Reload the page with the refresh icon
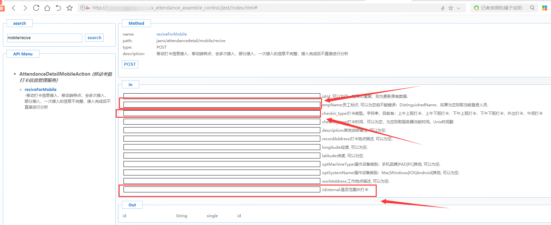Screen dimensions: 551x225 (x=36, y=8)
